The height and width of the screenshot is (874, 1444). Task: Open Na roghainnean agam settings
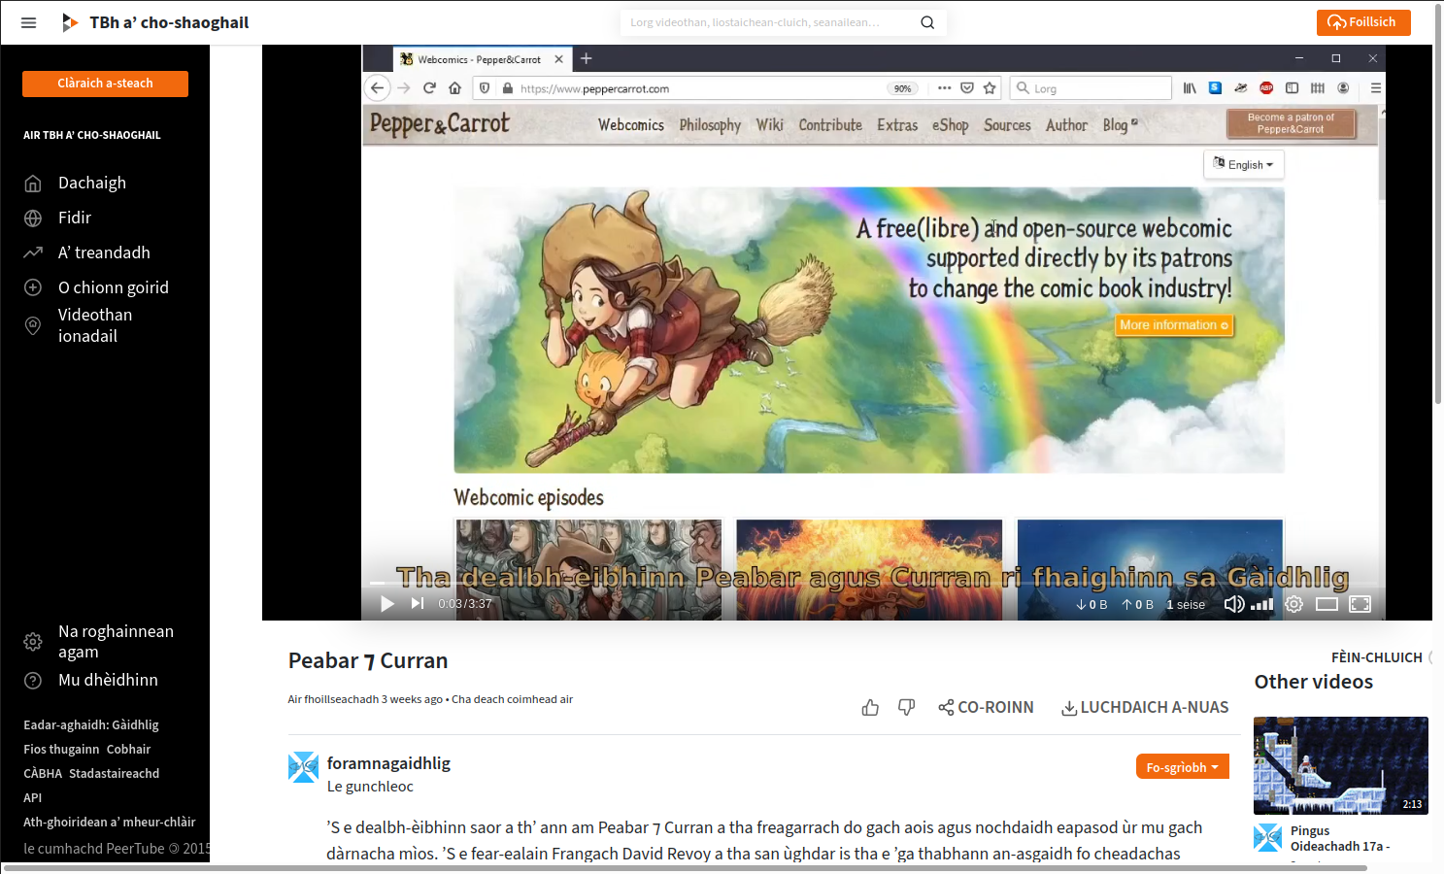[116, 641]
